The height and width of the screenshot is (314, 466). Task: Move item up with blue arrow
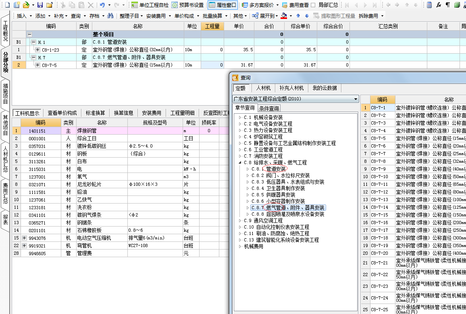click(298, 16)
